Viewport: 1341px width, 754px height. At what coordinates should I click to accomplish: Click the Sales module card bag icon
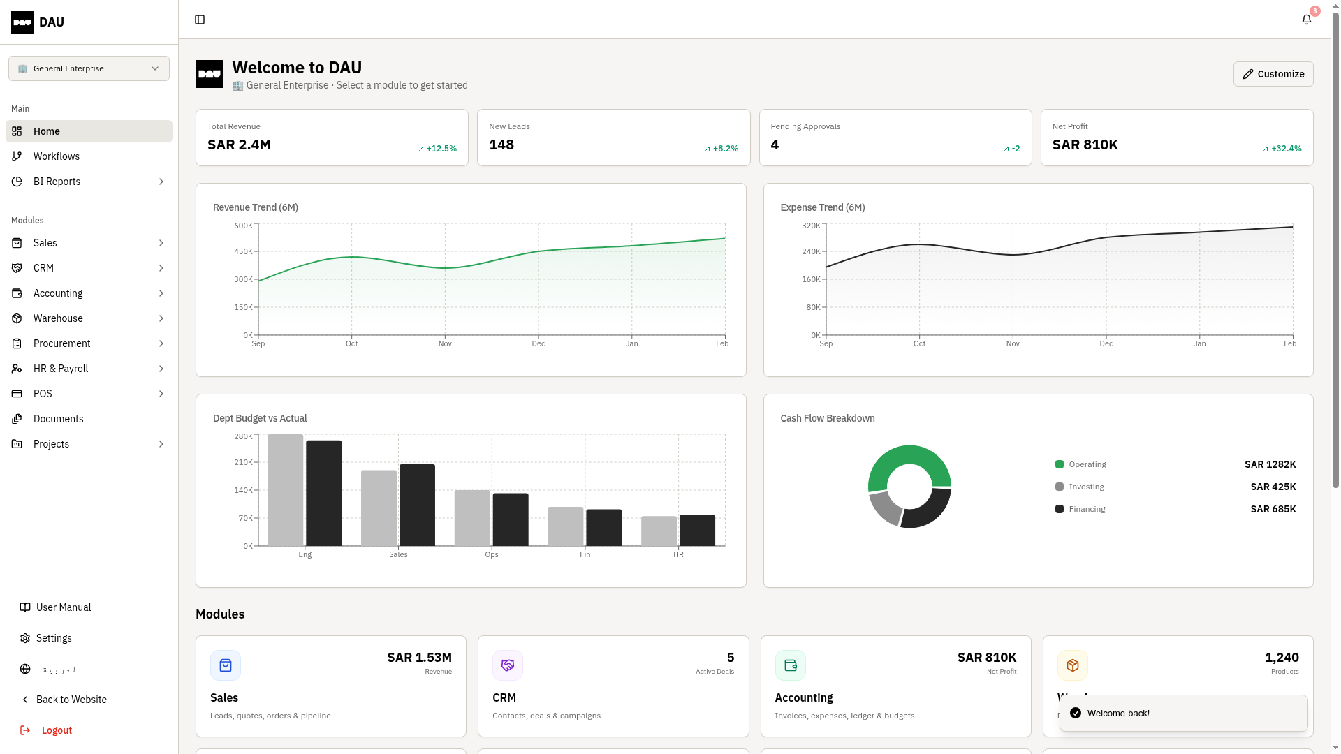pyautogui.click(x=226, y=665)
